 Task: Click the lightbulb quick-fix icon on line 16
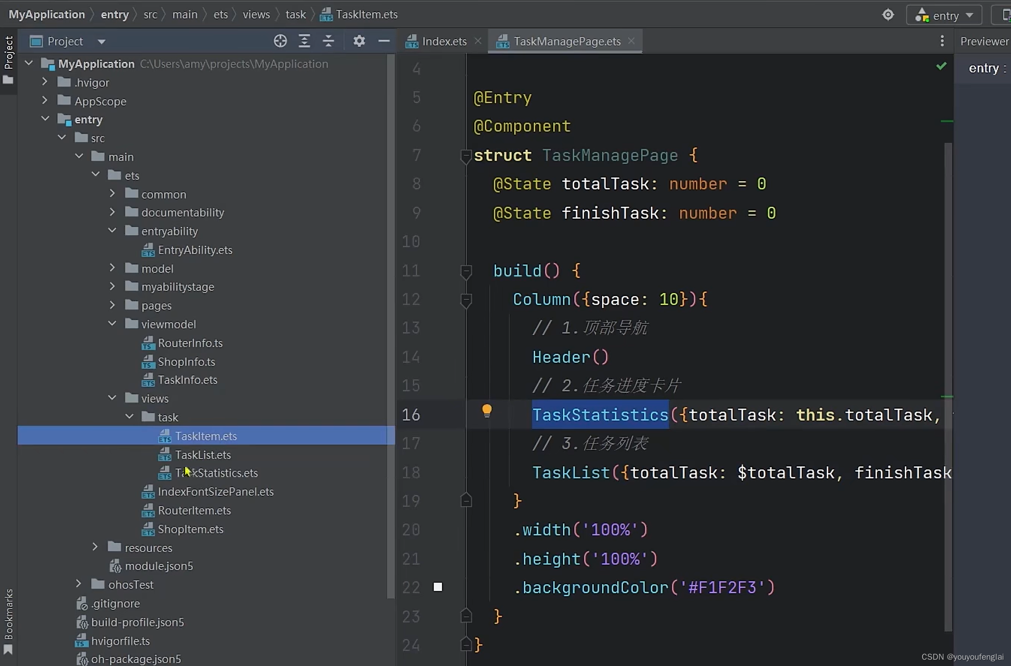point(486,411)
